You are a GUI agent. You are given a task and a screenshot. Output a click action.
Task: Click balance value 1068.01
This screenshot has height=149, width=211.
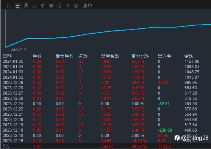192,67
